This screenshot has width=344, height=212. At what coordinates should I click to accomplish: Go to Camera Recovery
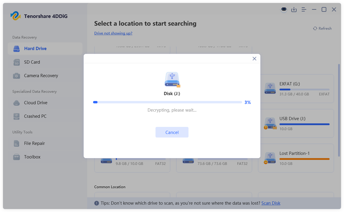(41, 76)
